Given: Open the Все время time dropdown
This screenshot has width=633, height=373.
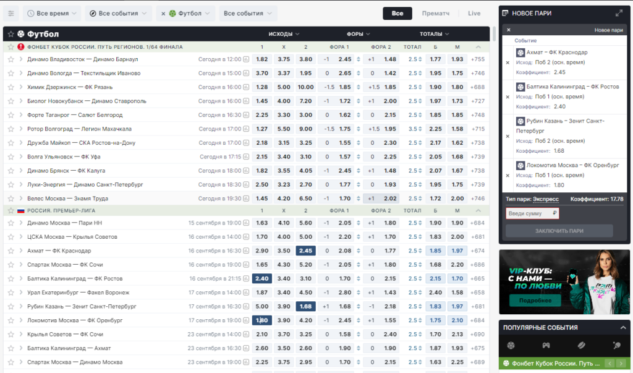Looking at the screenshot, I should point(52,14).
